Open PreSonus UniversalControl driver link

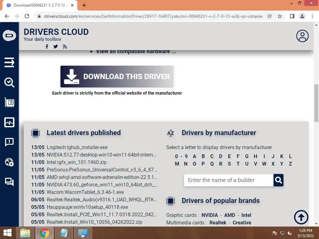point(102,170)
